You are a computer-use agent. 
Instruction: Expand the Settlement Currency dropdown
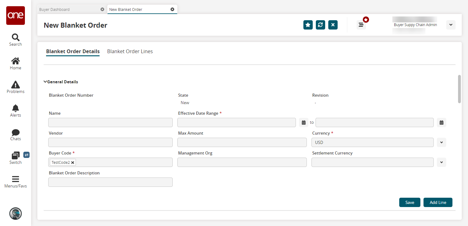(x=441, y=162)
